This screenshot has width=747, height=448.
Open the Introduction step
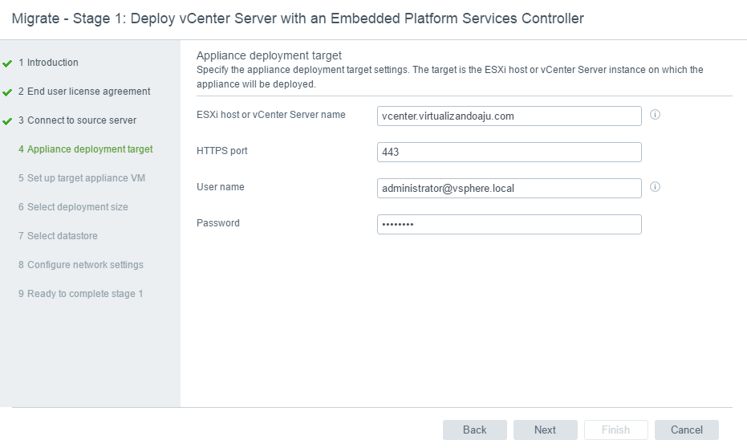pos(48,63)
